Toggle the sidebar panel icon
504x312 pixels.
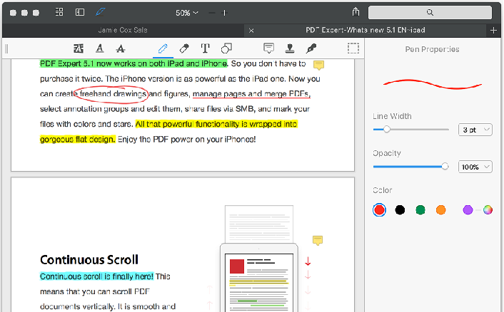coord(80,12)
